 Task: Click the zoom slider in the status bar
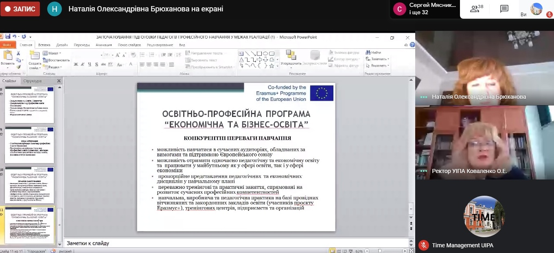point(380,251)
